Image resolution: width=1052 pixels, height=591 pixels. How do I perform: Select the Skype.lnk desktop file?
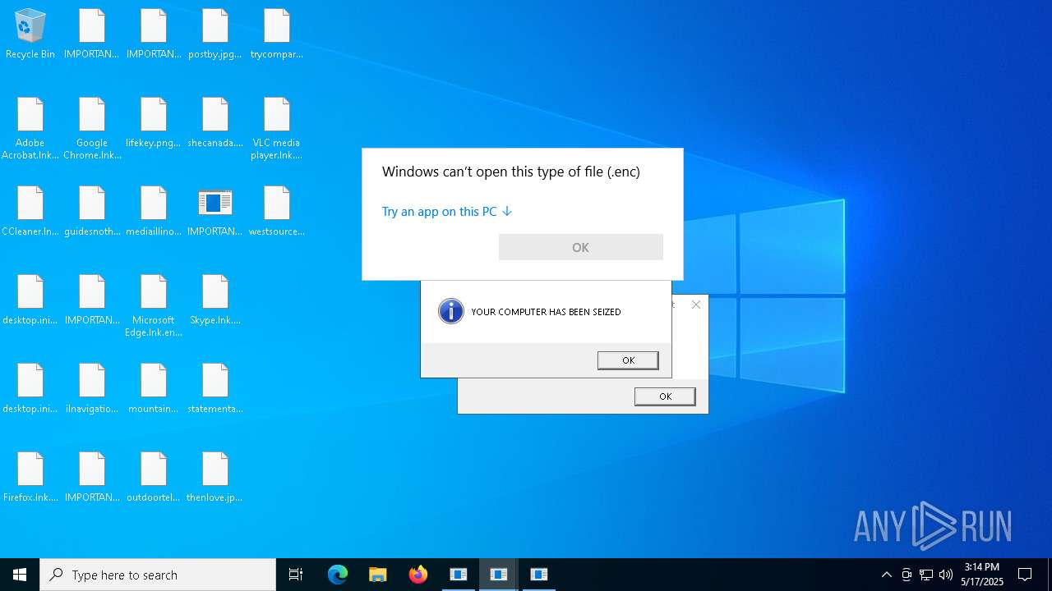(215, 300)
